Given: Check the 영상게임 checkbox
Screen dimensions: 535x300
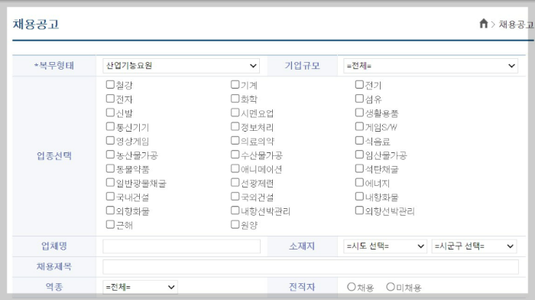Looking at the screenshot, I should 110,140.
